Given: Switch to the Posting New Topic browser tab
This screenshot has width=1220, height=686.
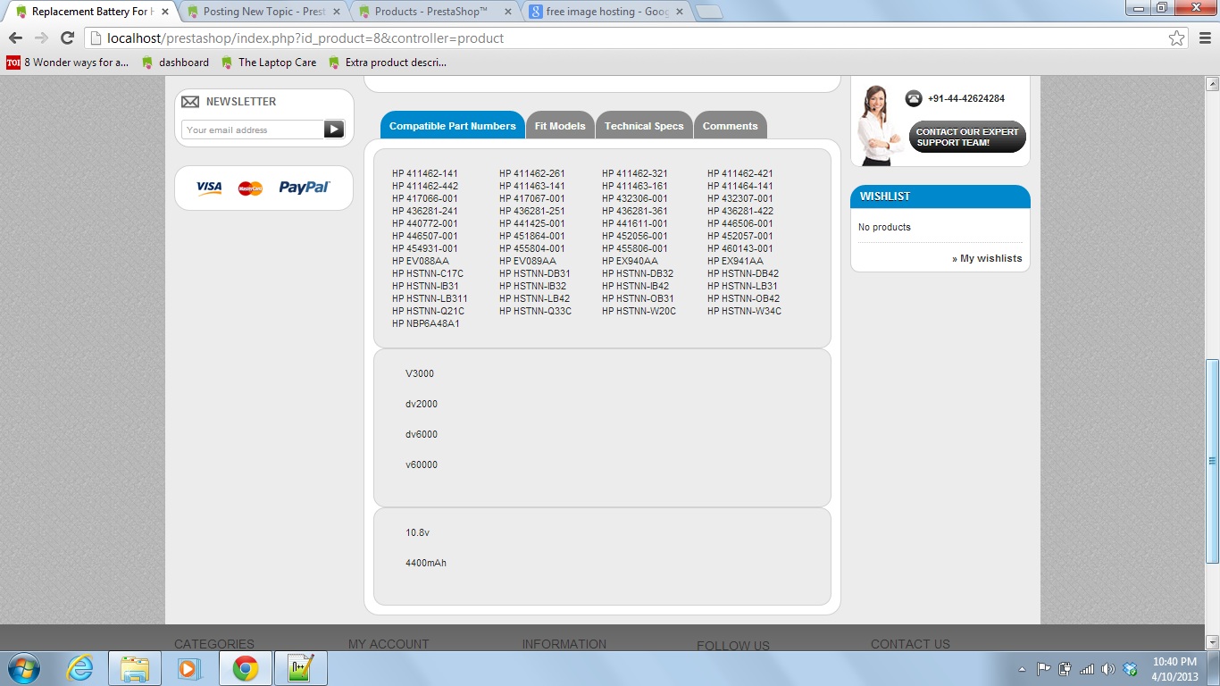Looking at the screenshot, I should (264, 12).
